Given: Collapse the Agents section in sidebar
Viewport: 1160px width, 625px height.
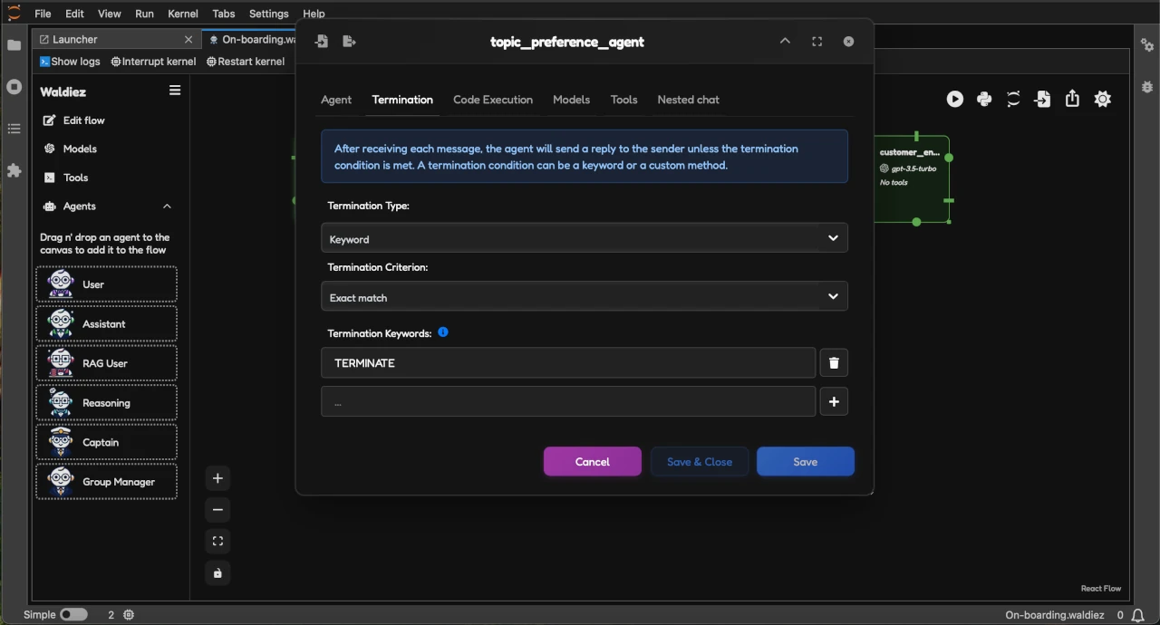Looking at the screenshot, I should pyautogui.click(x=167, y=207).
